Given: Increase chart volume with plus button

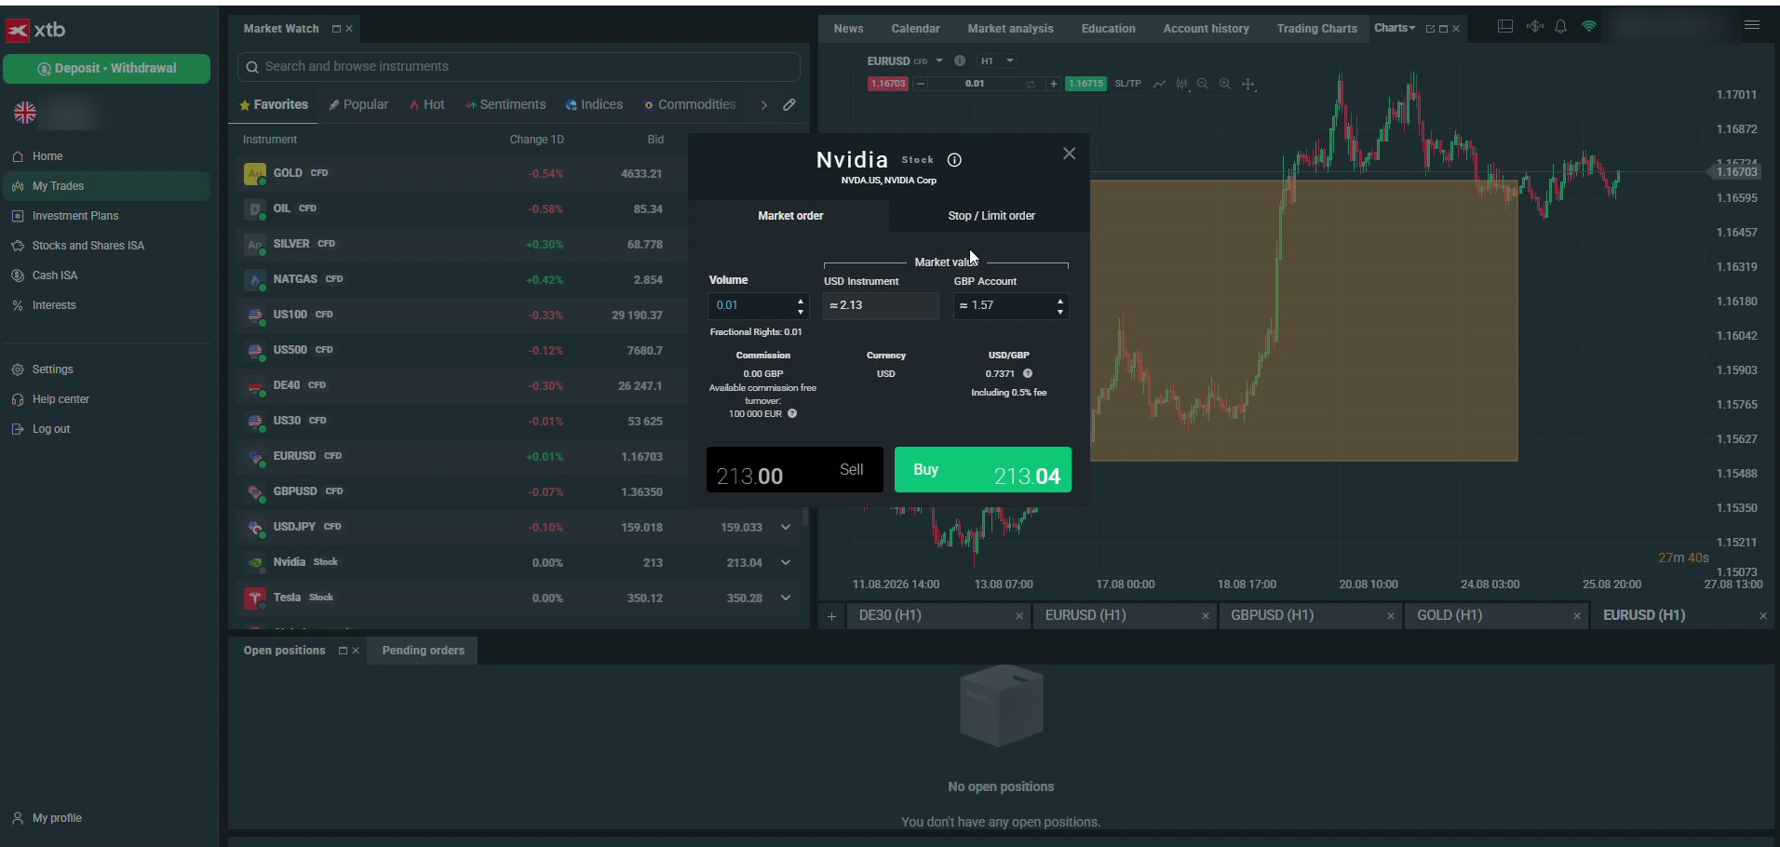Looking at the screenshot, I should (x=1053, y=84).
